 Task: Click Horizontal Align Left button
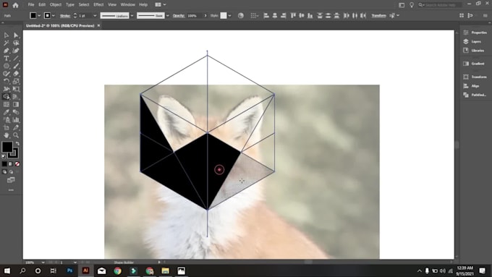pyautogui.click(x=266, y=15)
